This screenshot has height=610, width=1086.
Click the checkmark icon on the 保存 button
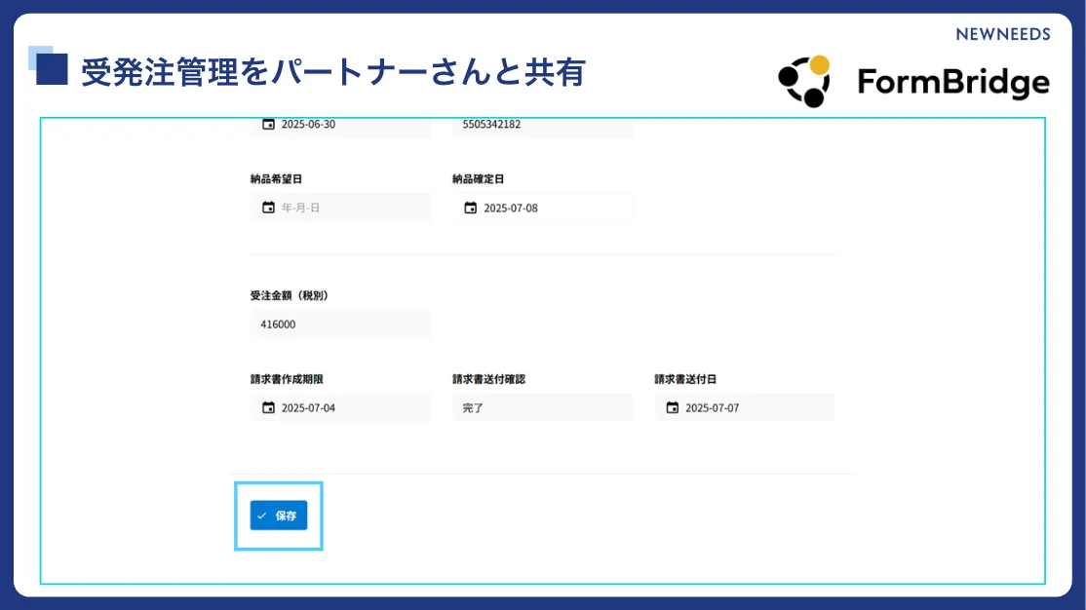pyautogui.click(x=262, y=515)
